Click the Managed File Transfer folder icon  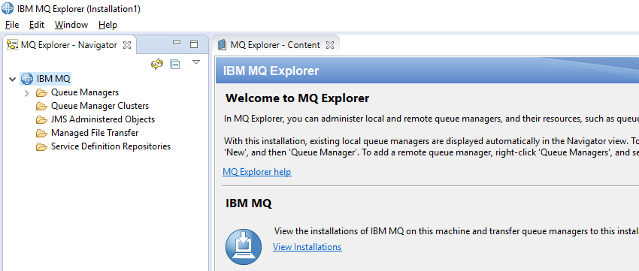pos(41,133)
